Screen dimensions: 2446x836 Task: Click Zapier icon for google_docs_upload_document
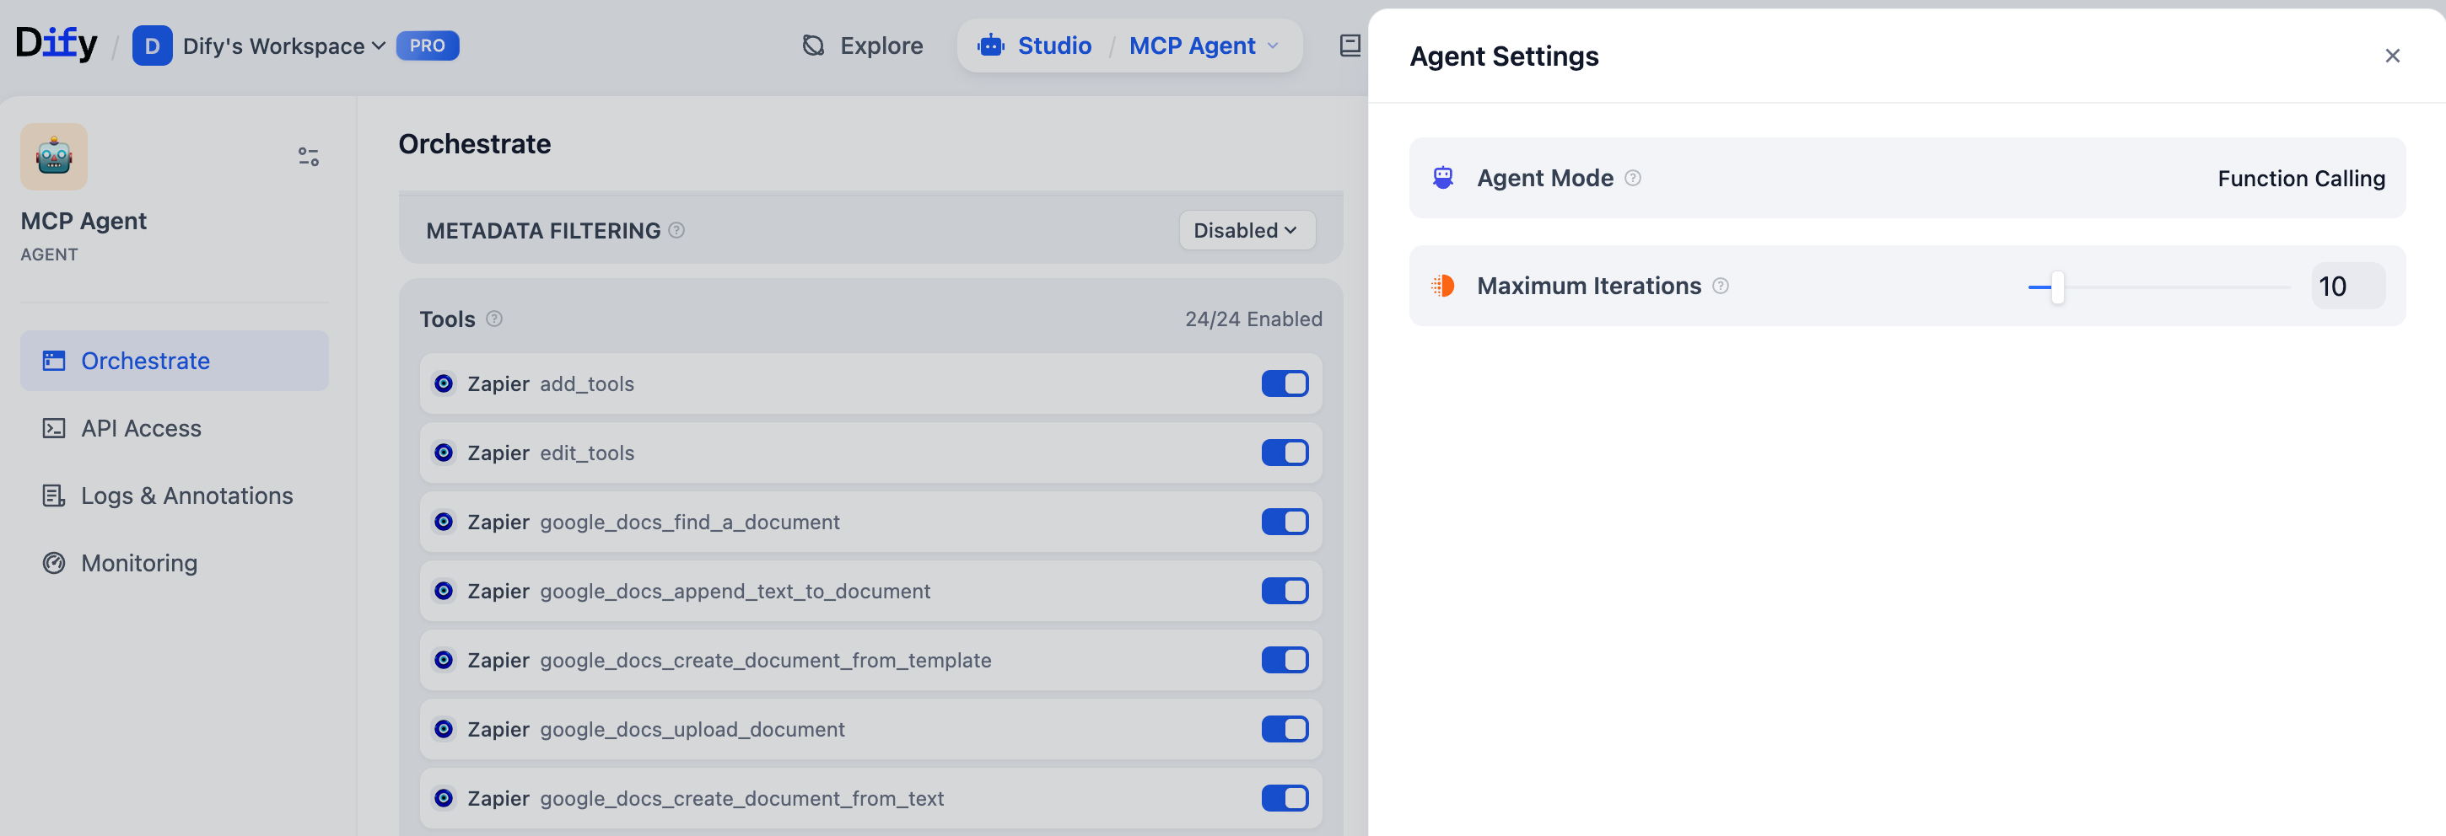pyautogui.click(x=444, y=729)
